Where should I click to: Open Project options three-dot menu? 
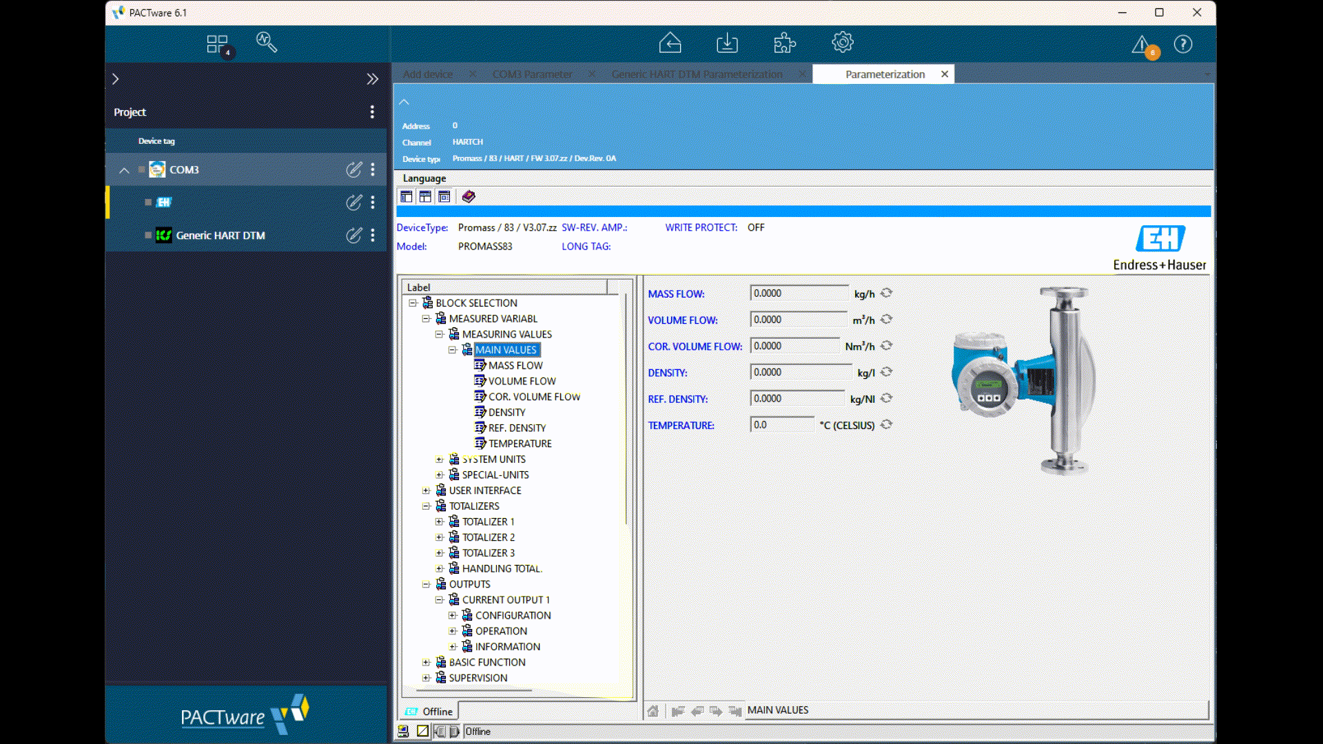coord(372,112)
